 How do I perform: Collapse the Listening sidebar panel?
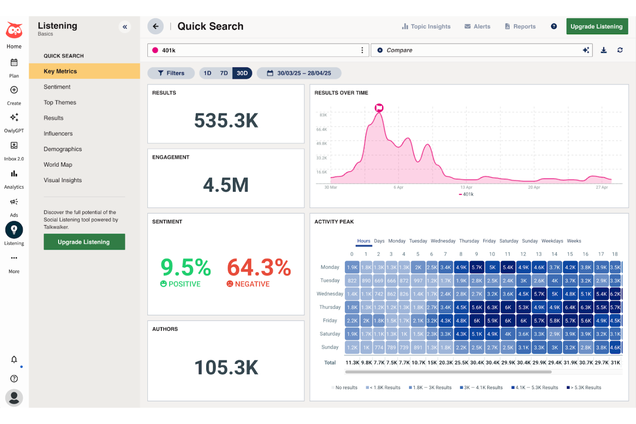pos(125,27)
